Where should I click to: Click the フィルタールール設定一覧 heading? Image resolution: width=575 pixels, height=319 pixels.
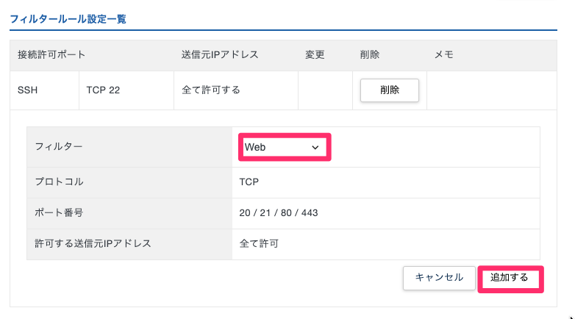click(68, 19)
